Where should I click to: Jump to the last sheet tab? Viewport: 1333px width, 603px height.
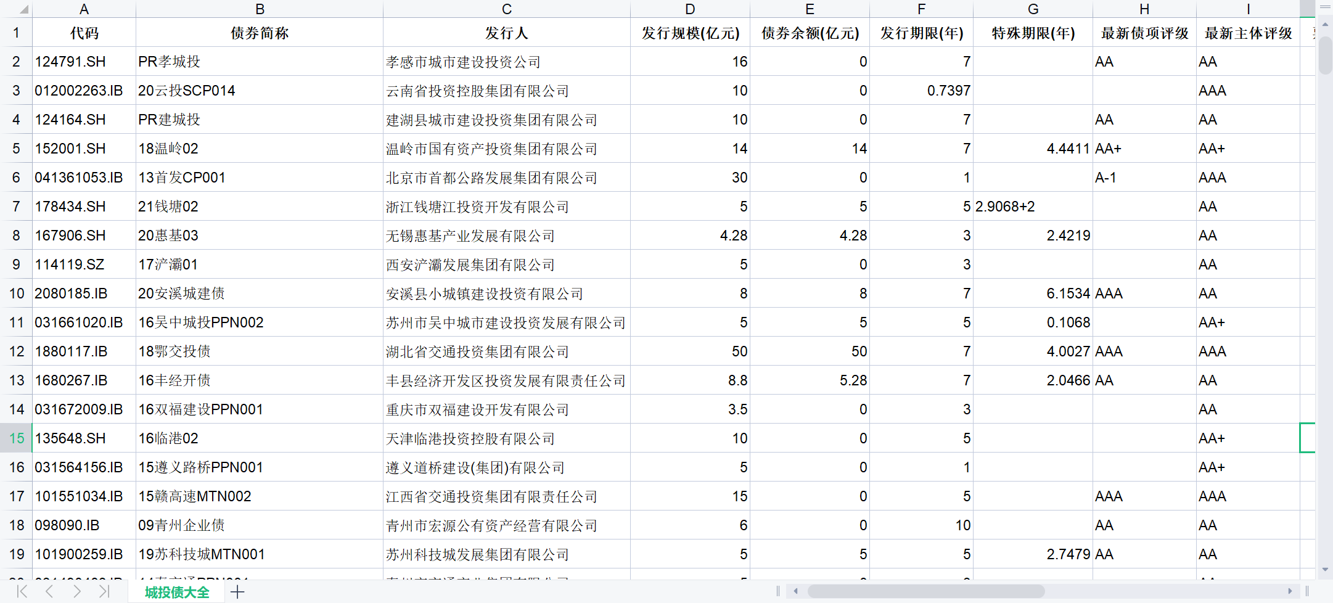pyautogui.click(x=104, y=592)
